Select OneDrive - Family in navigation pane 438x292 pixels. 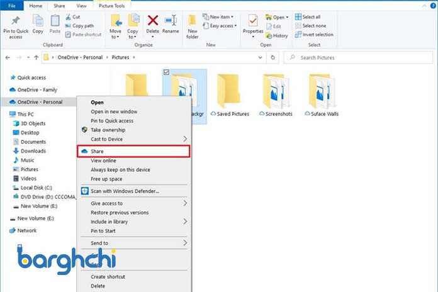(33, 90)
